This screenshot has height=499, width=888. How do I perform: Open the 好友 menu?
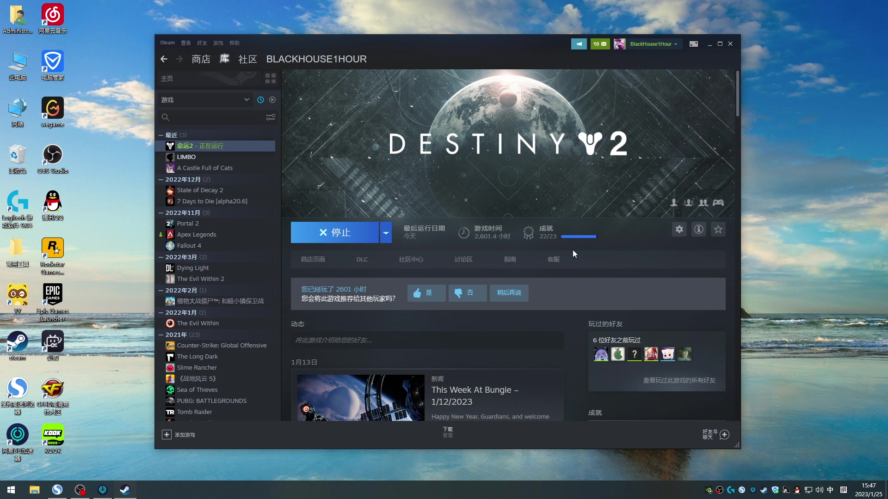point(202,43)
